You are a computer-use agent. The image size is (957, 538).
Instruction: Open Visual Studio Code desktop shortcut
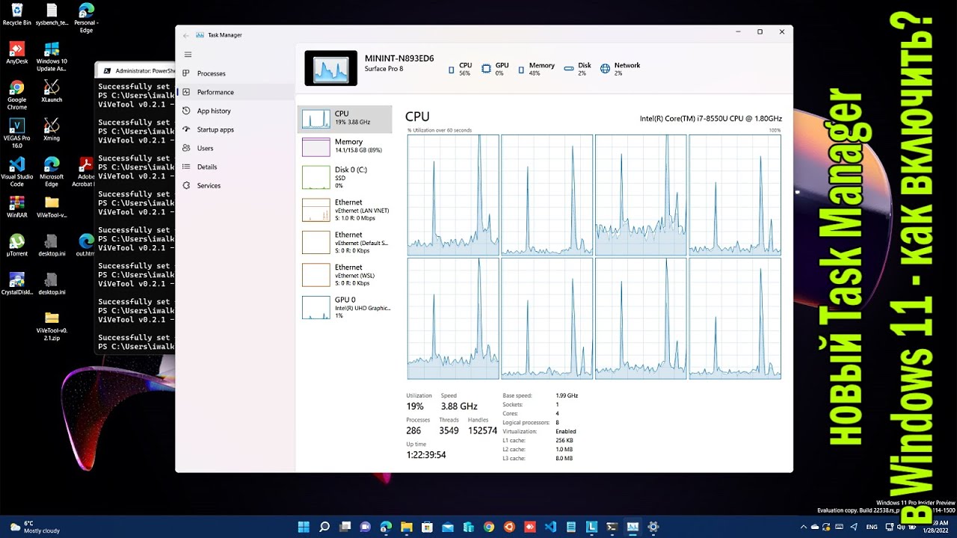16,172
